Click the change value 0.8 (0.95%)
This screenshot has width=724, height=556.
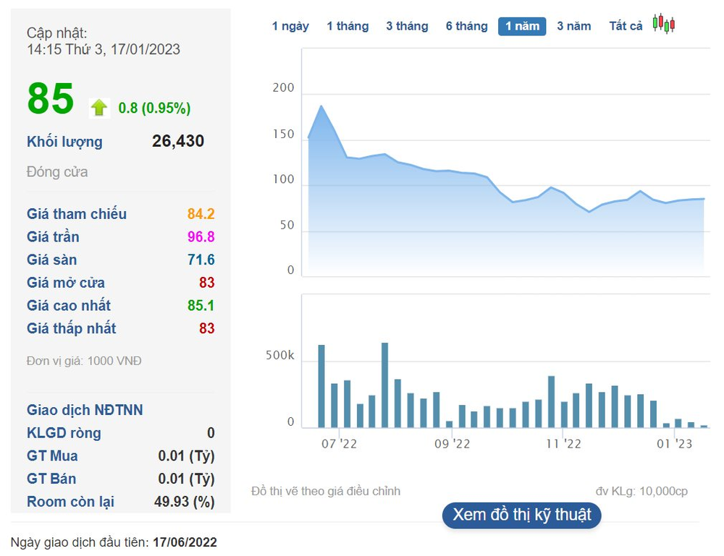[x=154, y=108]
